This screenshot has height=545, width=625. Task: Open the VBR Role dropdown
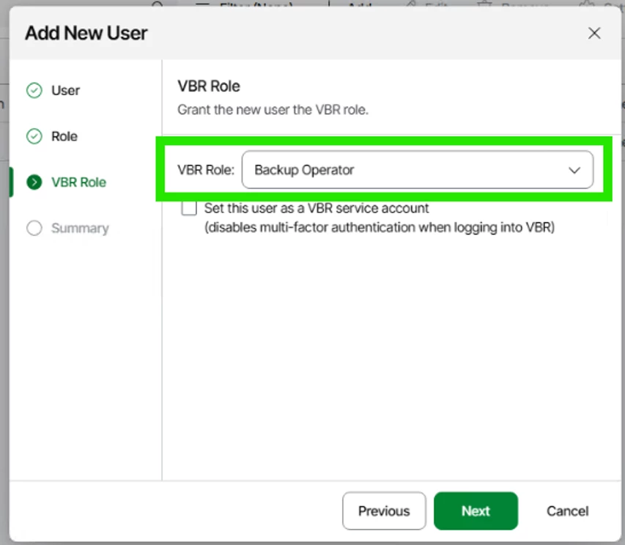(x=418, y=170)
